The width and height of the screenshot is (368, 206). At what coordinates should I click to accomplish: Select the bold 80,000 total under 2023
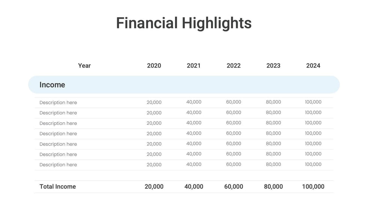coord(273,187)
